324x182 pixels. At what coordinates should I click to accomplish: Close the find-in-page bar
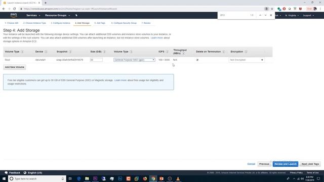coord(271,15)
